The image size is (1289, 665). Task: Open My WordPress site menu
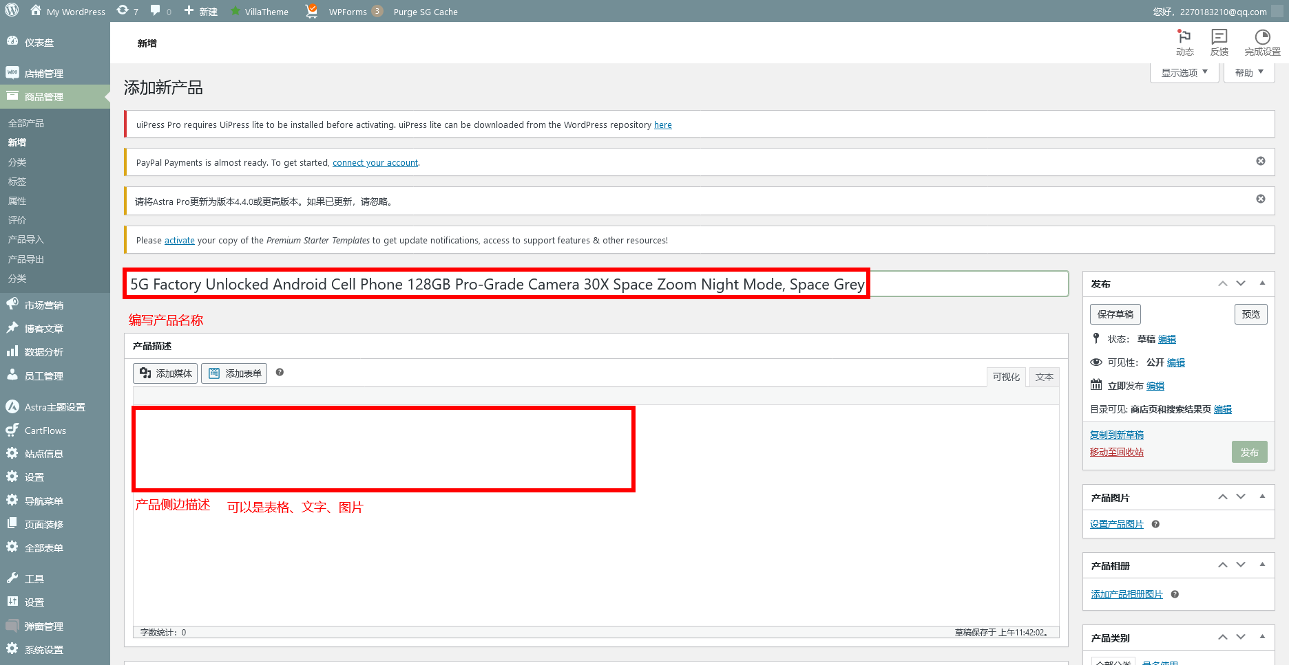(x=67, y=11)
